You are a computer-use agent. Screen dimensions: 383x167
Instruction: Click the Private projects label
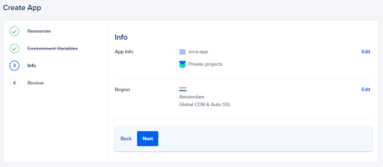tap(206, 64)
